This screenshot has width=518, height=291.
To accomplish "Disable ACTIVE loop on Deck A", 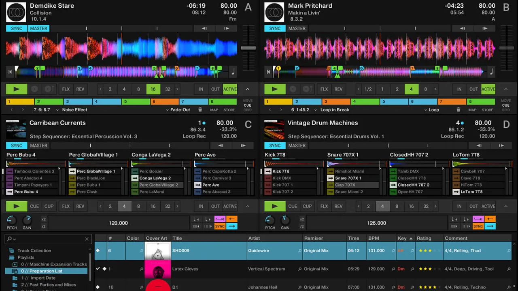I will click(230, 89).
